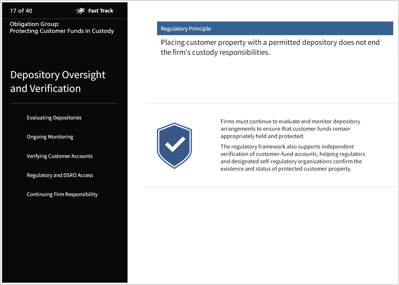This screenshot has width=399, height=285.
Task: Click the '17 of 40' slide counter
Action: point(21,11)
